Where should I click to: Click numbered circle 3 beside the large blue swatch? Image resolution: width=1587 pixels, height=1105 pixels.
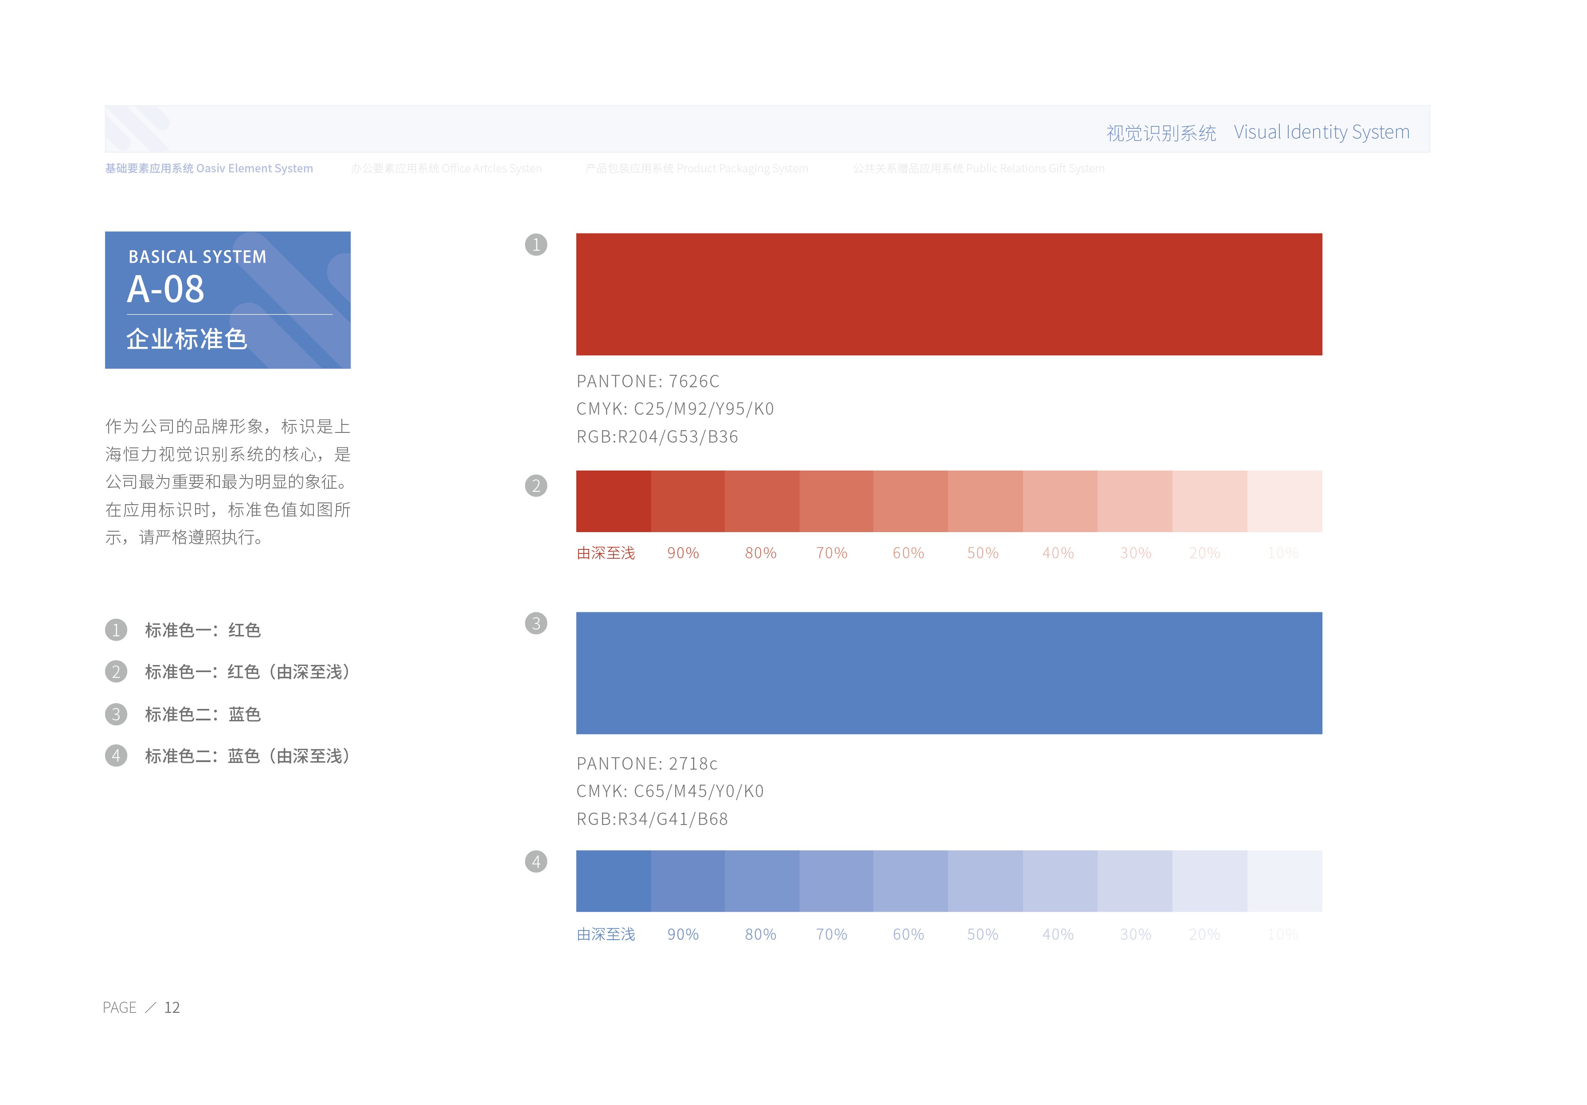[x=536, y=623]
